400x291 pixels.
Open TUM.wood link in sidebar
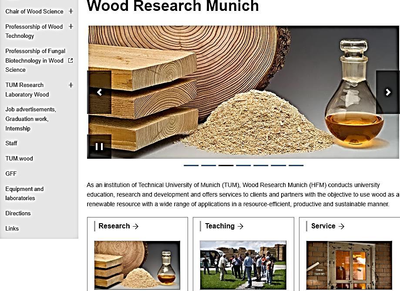(x=19, y=158)
